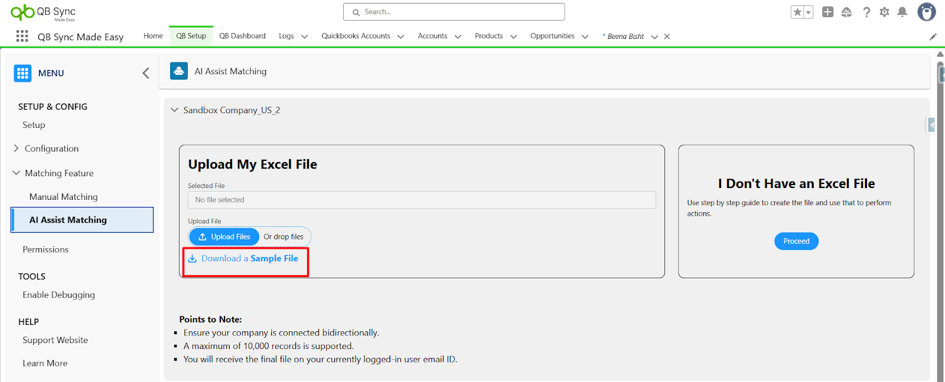The image size is (945, 382).
Task: Open Setup in the sidebar
Action: (x=34, y=125)
